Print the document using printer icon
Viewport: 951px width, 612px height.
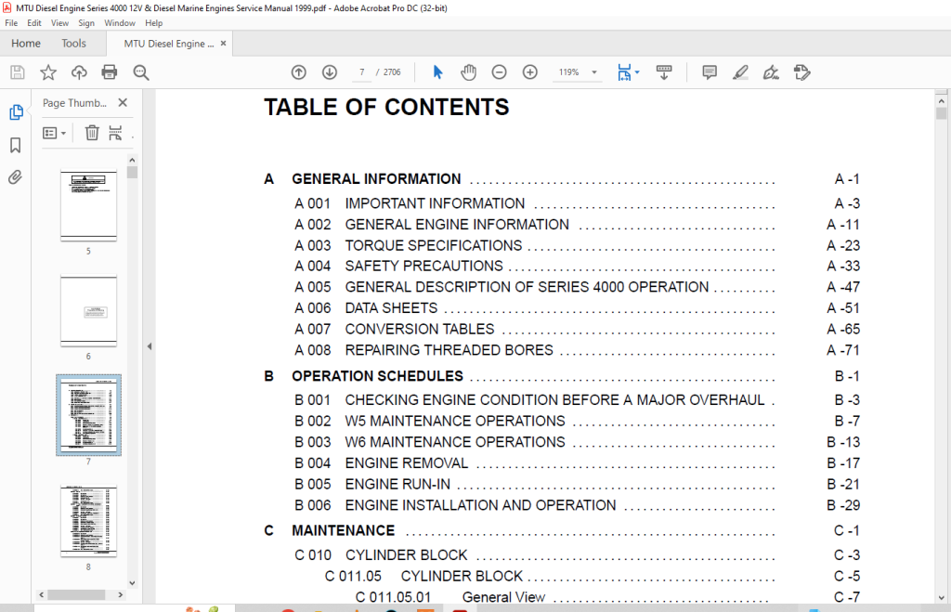click(110, 72)
